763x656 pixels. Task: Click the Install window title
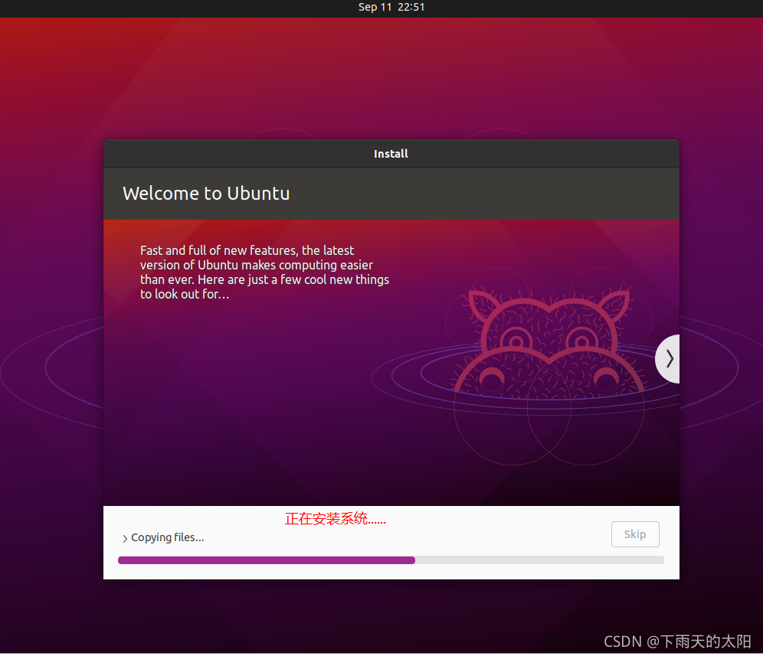(x=391, y=154)
